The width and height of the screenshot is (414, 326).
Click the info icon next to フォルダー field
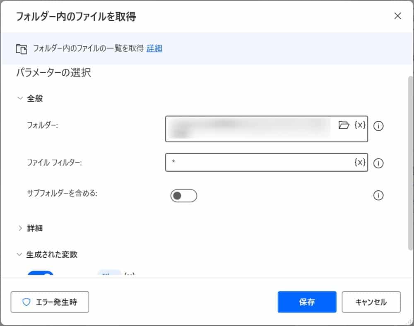[x=378, y=126]
